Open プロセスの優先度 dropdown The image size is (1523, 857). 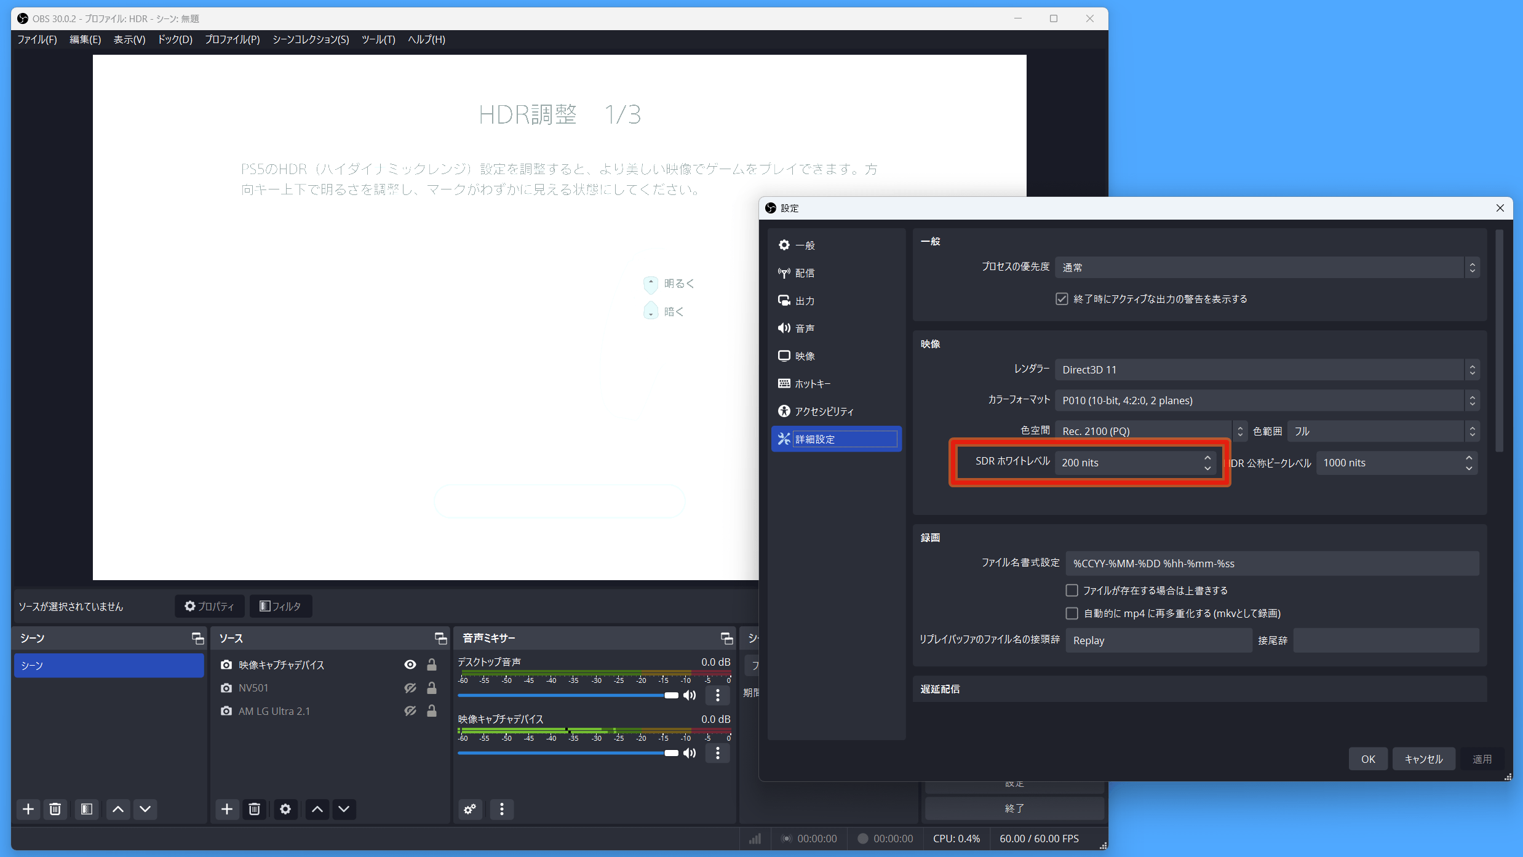pos(1267,268)
